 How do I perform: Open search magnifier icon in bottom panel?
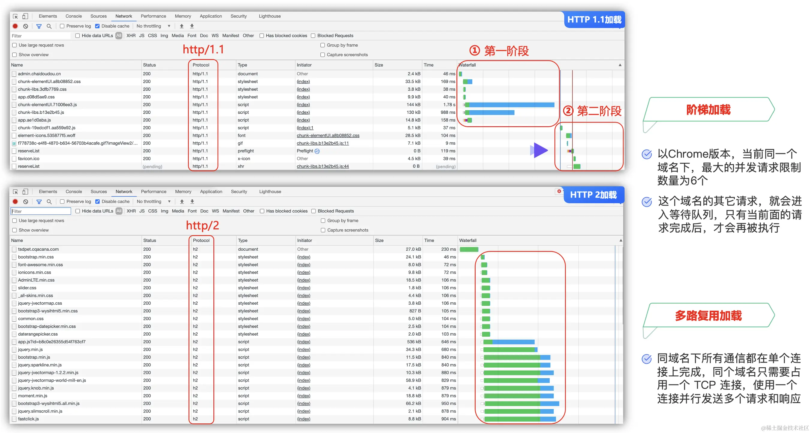(49, 202)
